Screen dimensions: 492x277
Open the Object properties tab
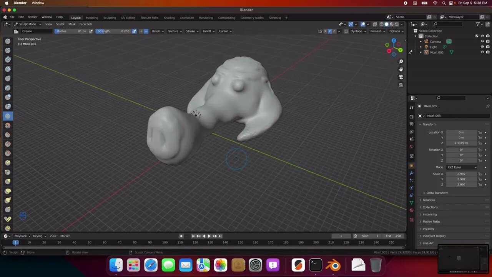pyautogui.click(x=412, y=165)
